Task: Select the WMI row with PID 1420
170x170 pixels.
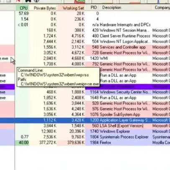Action: [x=85, y=58]
